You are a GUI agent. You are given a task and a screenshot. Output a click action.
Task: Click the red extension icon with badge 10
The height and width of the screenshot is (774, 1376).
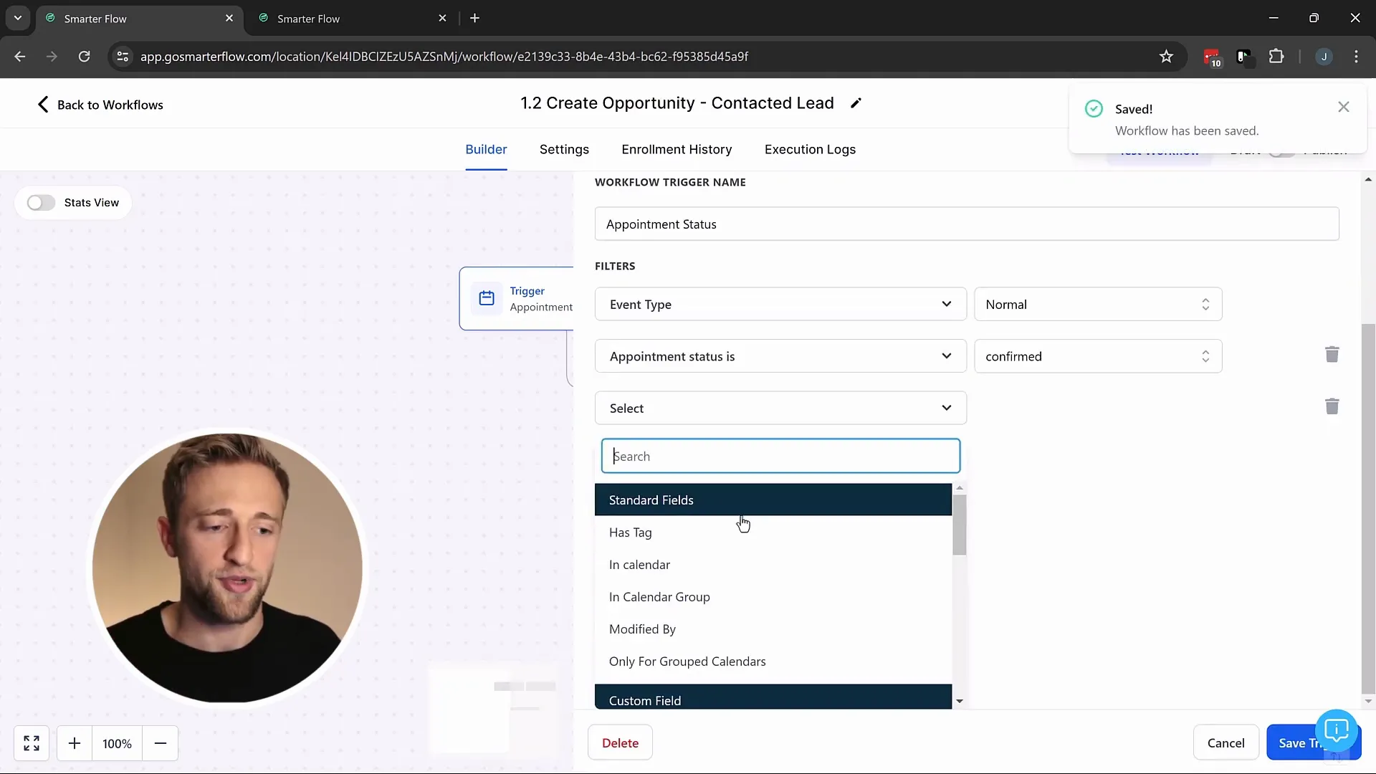pos(1212,57)
